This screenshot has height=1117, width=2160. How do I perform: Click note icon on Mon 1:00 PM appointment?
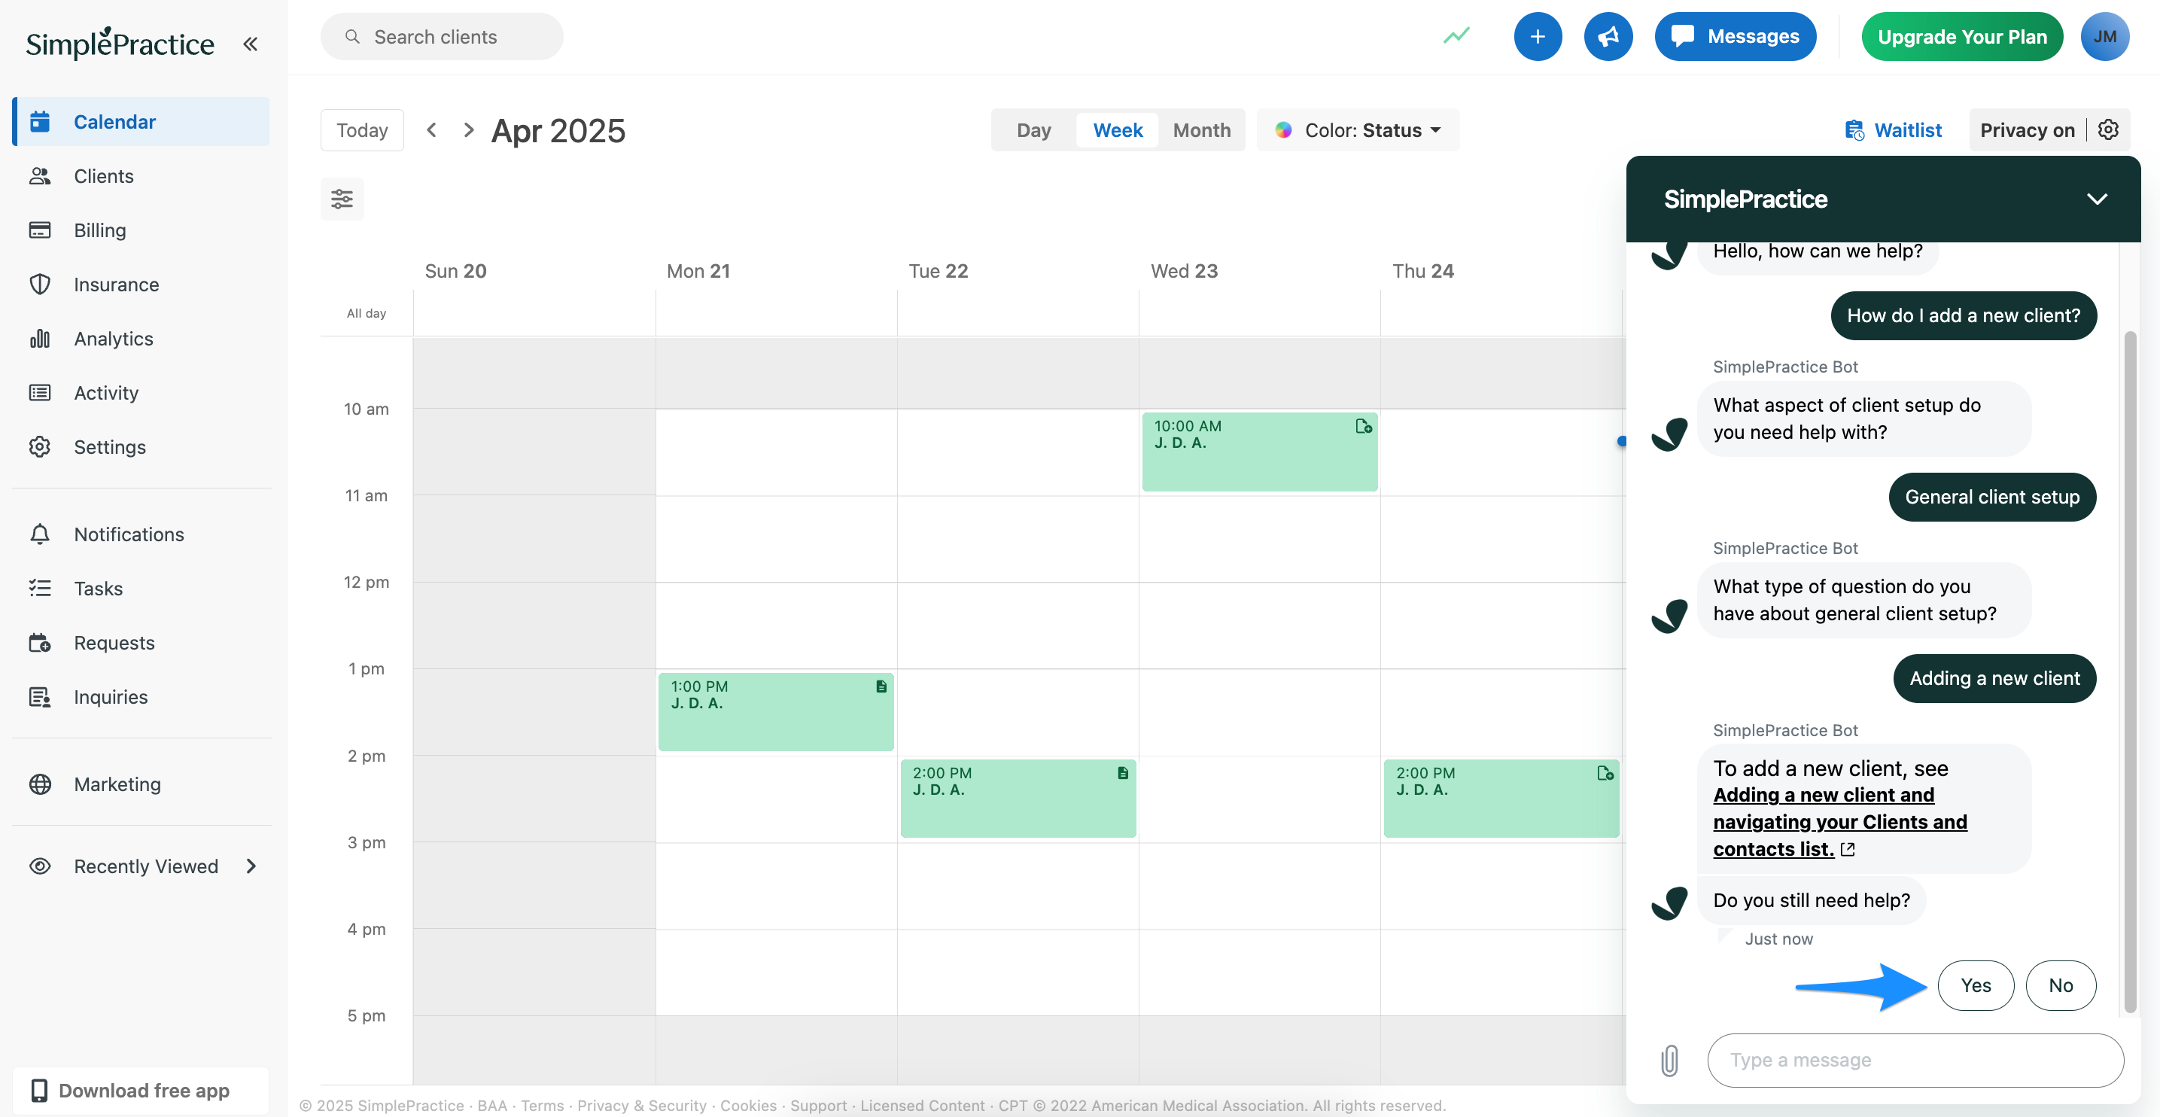click(881, 686)
